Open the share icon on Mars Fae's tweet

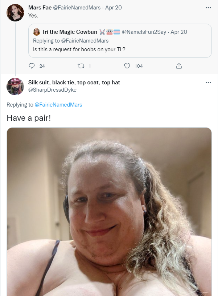pyautogui.click(x=179, y=66)
